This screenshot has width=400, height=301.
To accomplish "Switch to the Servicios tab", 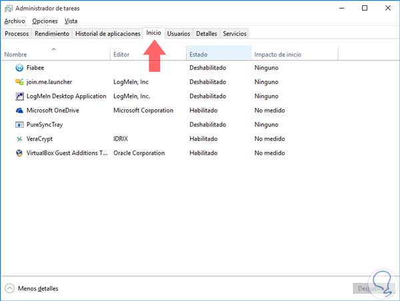I will point(235,34).
